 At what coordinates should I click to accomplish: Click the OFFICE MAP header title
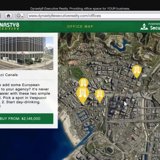[x=80, y=27]
